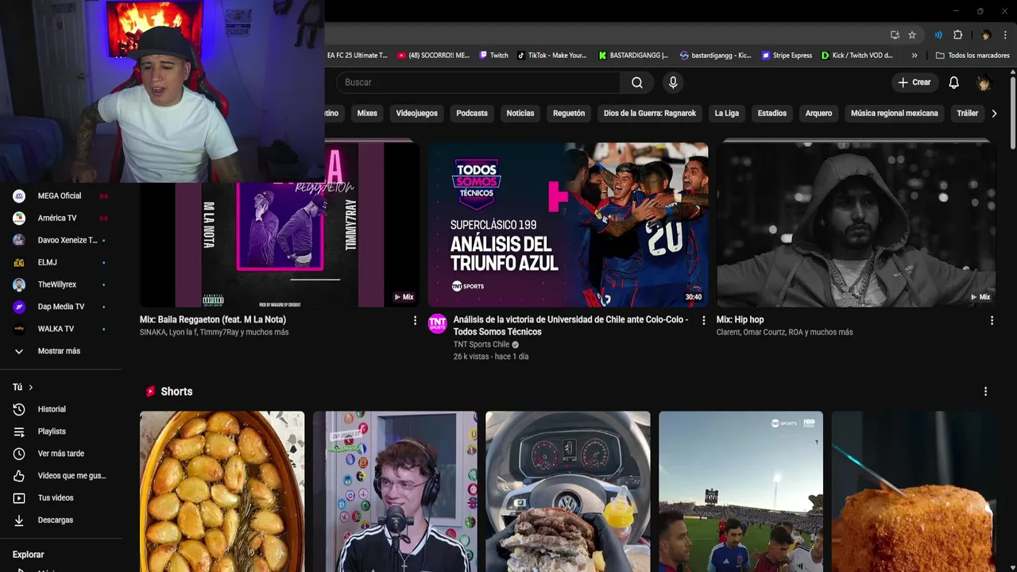Open TNT Sports Chile channel name link
This screenshot has width=1017, height=572.
pos(481,345)
